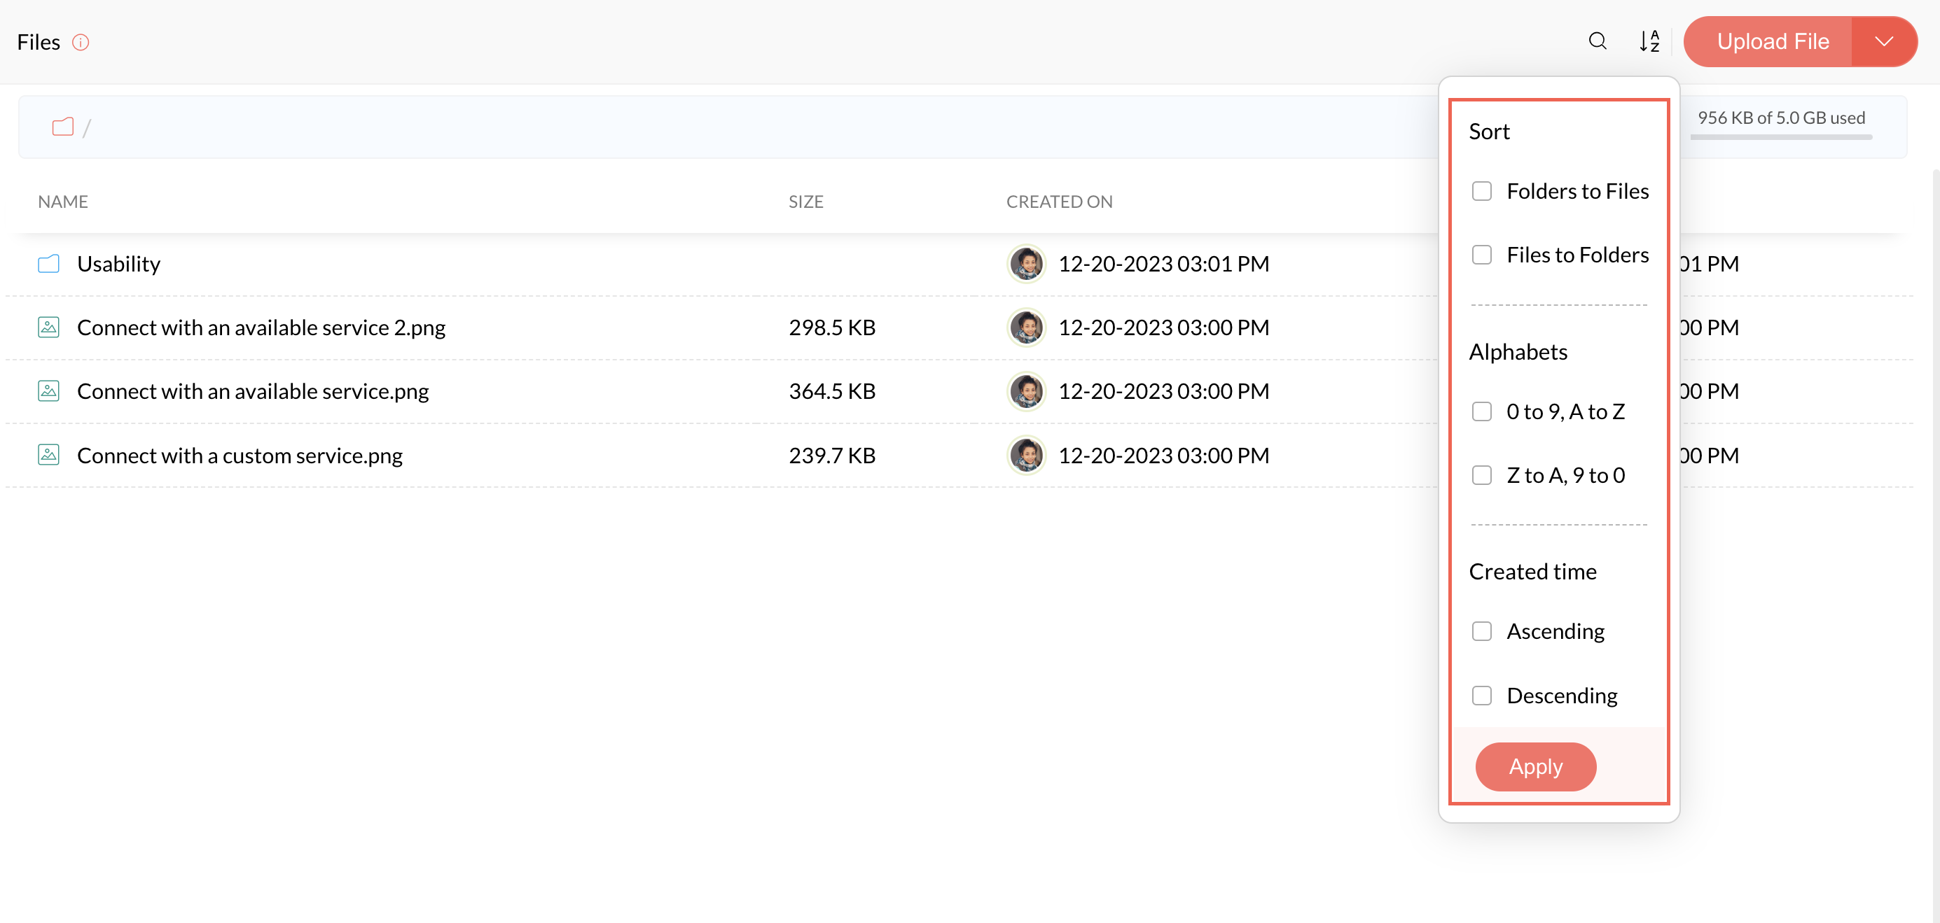Click the storage usage progress bar
The height and width of the screenshot is (923, 1940).
1780,137
